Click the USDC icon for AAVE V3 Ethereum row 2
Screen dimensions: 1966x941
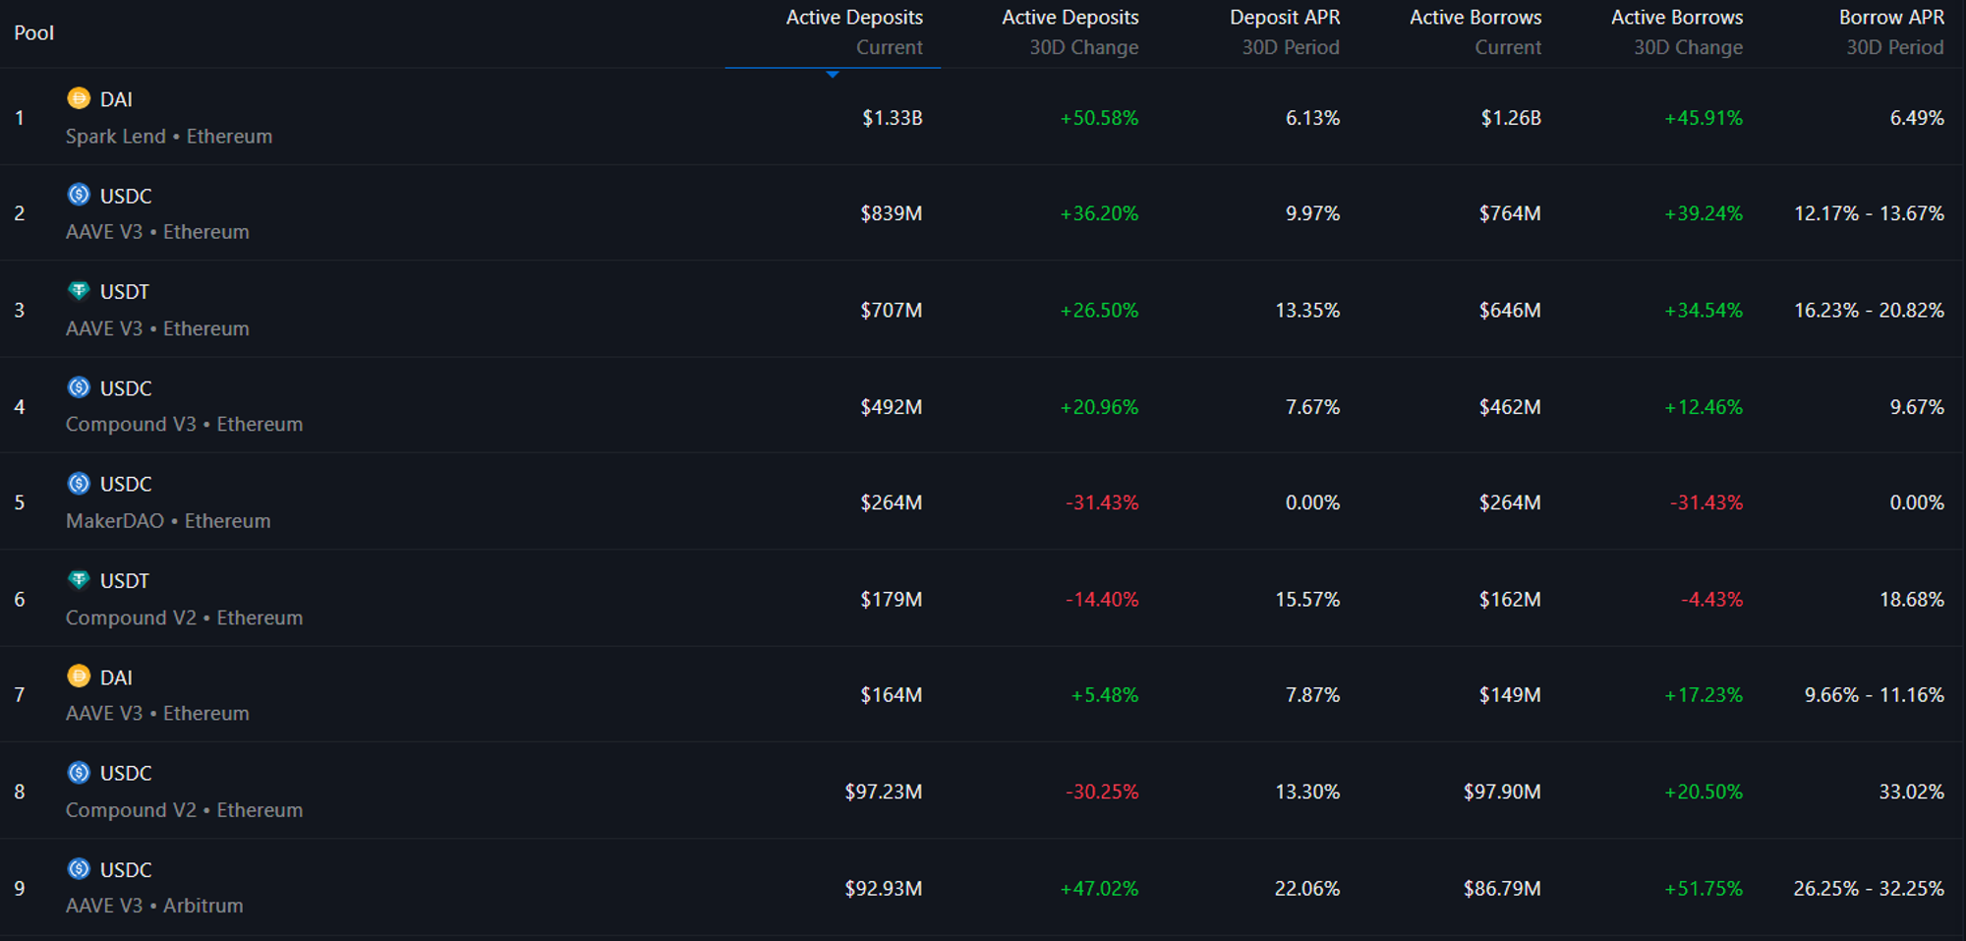(79, 195)
